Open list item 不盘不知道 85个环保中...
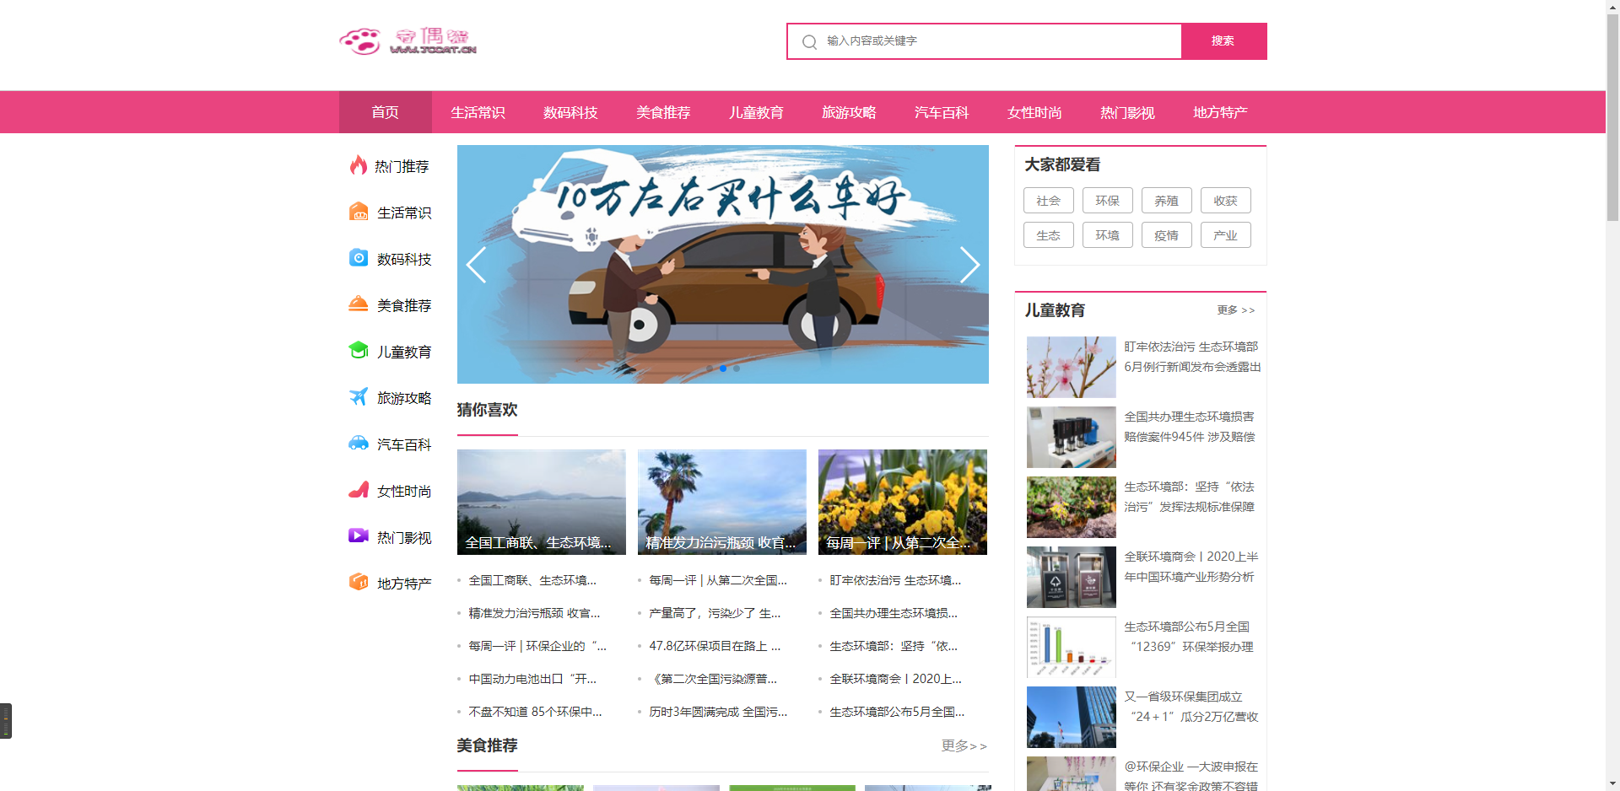Screen dimensions: 1620x791 pyautogui.click(x=535, y=712)
